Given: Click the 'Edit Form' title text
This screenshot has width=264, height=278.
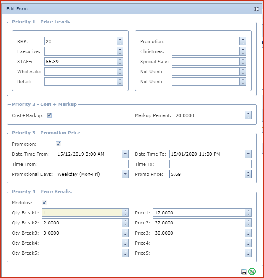Looking at the screenshot, I should (x=17, y=9).
